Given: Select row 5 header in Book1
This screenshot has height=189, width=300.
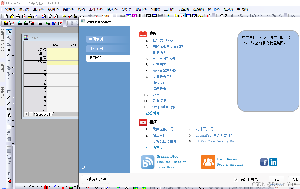Looking at the screenshot, I should click(35, 84).
